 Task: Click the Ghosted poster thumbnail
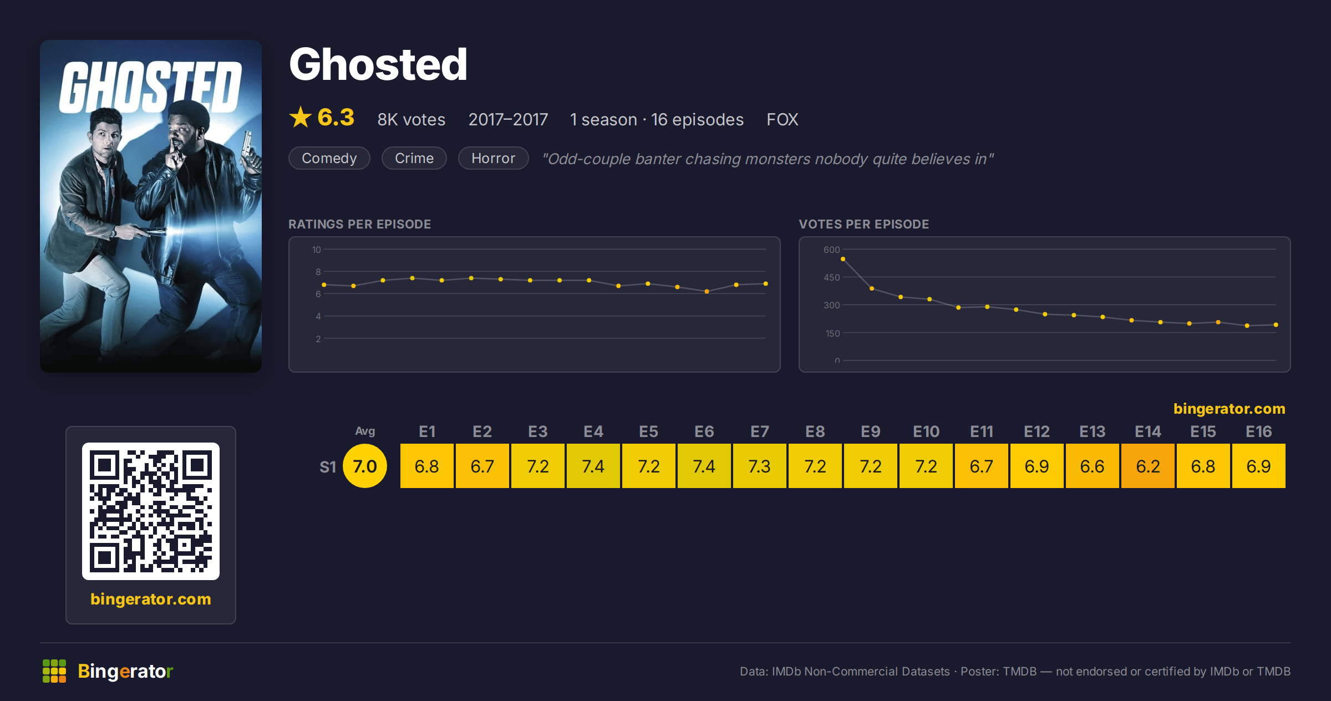(151, 206)
